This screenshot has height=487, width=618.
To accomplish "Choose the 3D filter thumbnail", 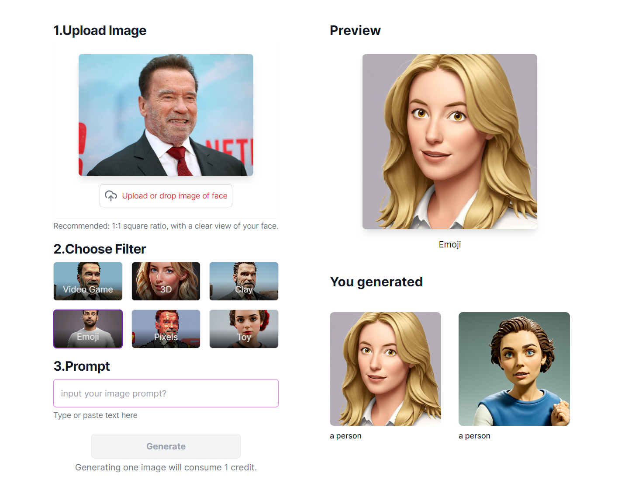I will pos(166,281).
